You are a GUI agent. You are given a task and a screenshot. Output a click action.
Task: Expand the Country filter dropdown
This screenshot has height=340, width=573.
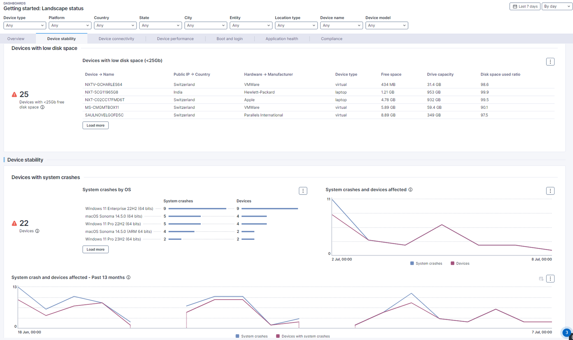click(x=115, y=25)
